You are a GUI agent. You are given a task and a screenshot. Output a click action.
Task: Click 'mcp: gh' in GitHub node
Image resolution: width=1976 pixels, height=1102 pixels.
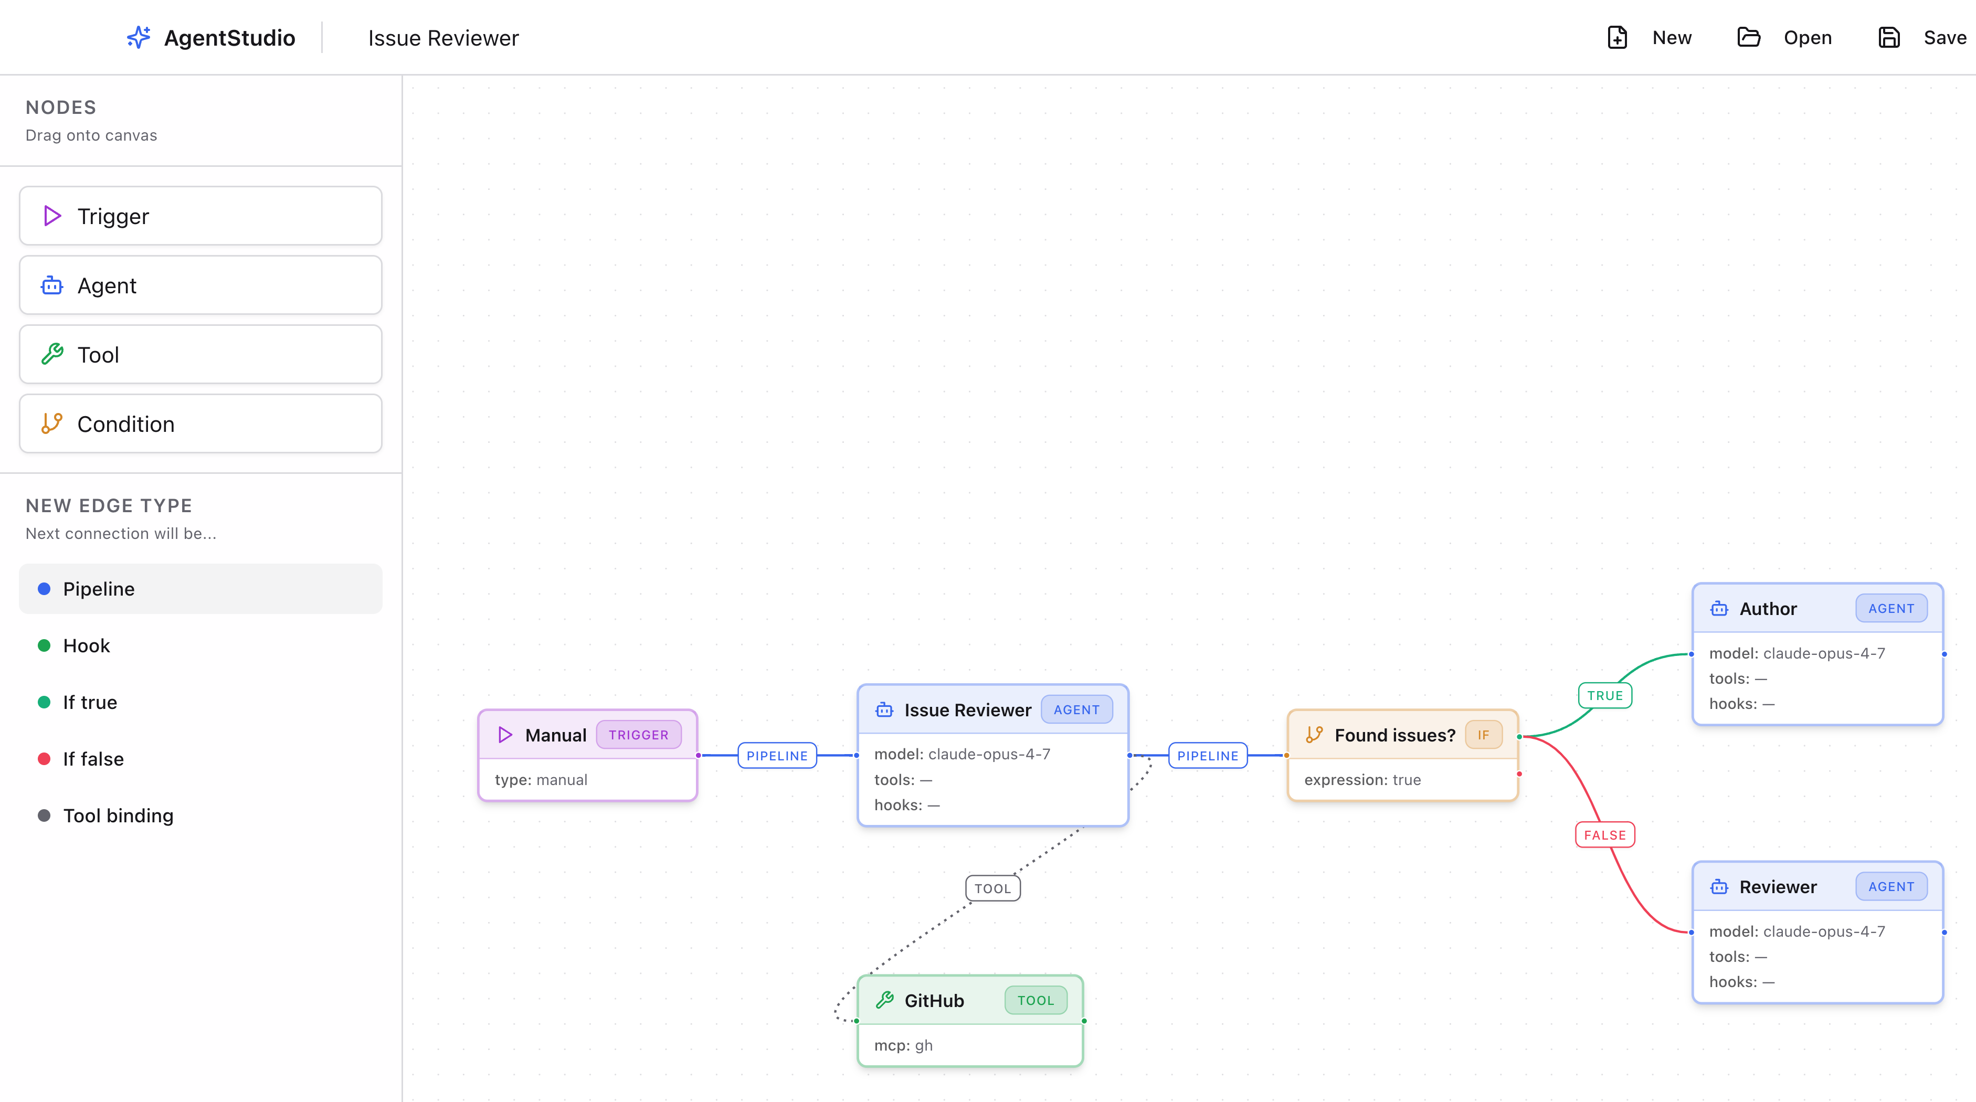(x=903, y=1045)
